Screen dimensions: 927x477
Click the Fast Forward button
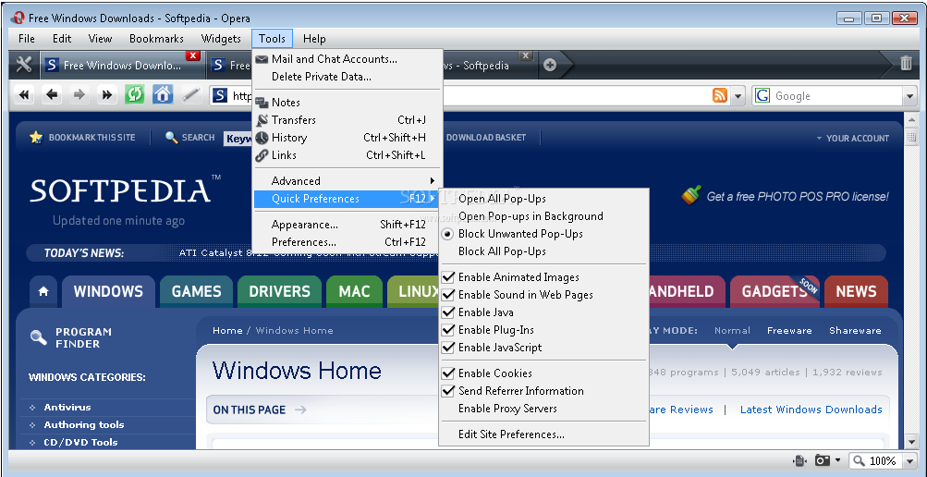tap(107, 94)
